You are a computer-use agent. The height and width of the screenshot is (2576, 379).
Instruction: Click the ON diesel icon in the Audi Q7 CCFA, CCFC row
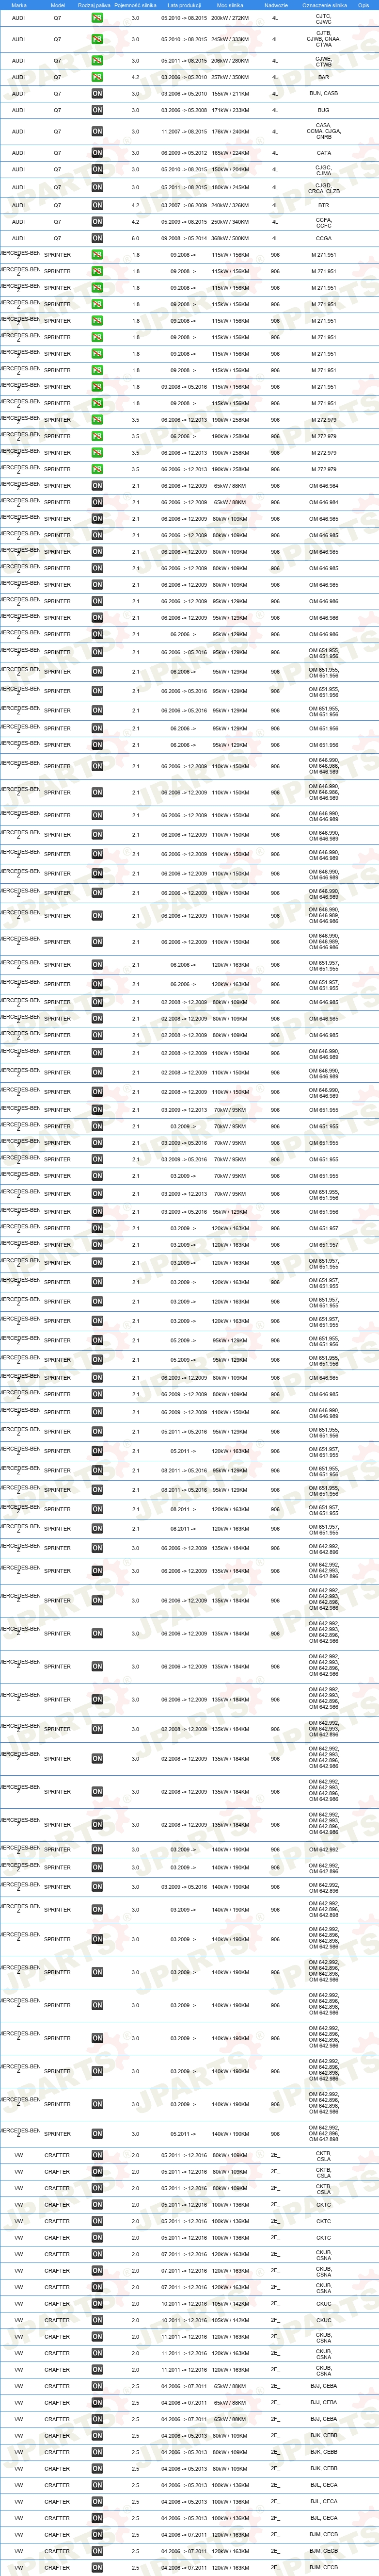tap(97, 222)
